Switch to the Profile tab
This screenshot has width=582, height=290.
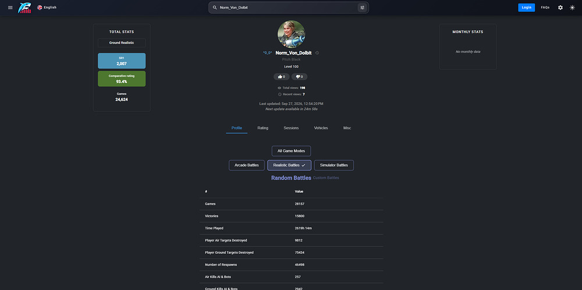coord(237,128)
